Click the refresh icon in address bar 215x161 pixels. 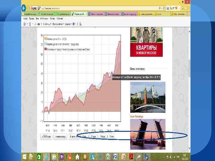click(x=163, y=8)
